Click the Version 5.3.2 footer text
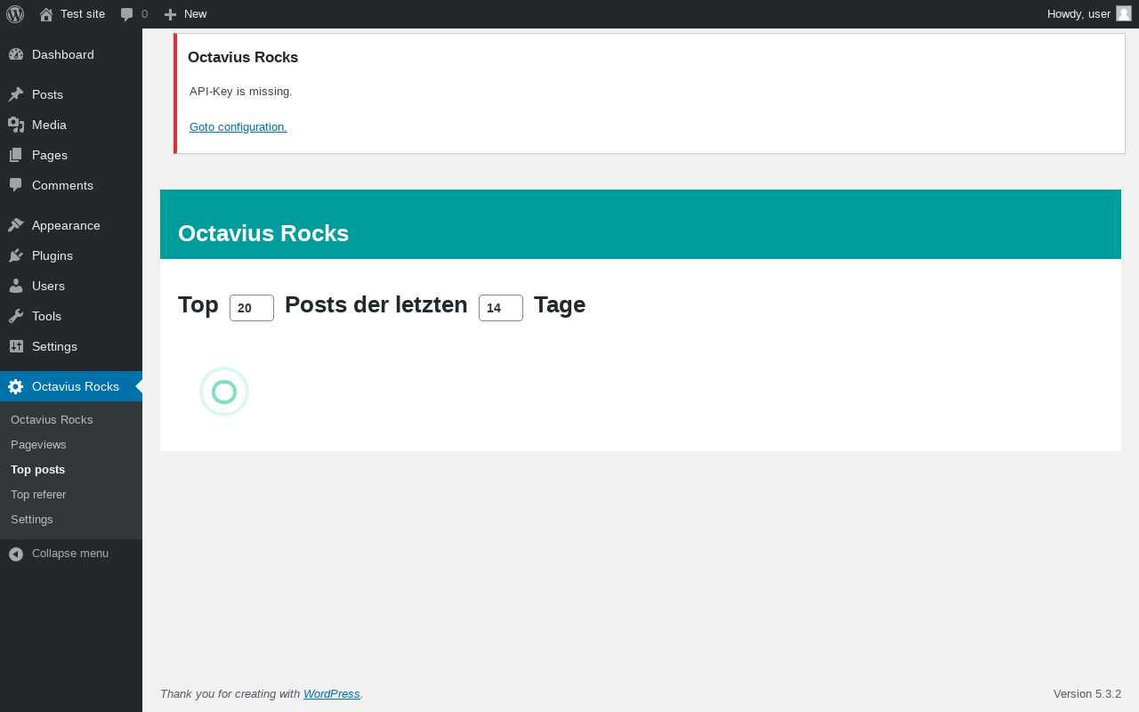Image resolution: width=1139 pixels, height=712 pixels. click(1087, 693)
